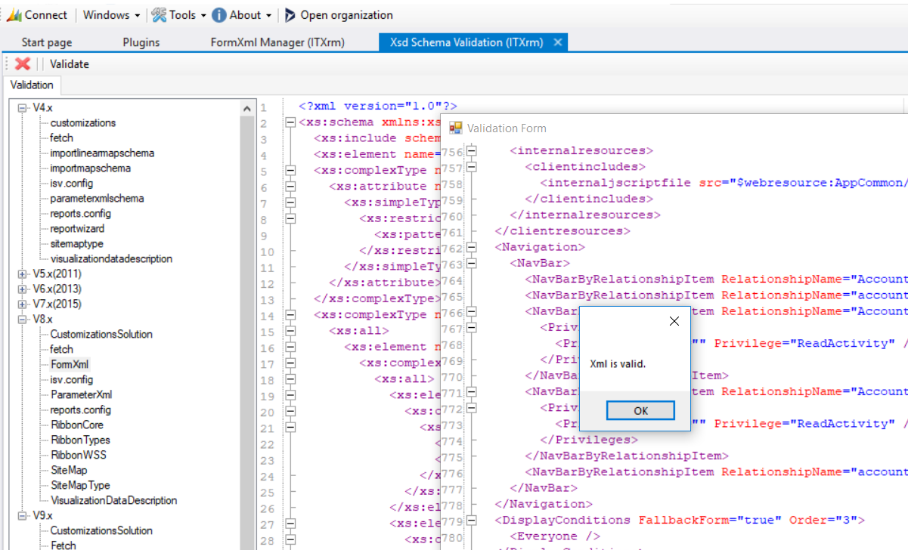Close the Xsd Schema Validation (ITXrm) tab
Image resolution: width=908 pixels, height=550 pixels.
[x=558, y=42]
